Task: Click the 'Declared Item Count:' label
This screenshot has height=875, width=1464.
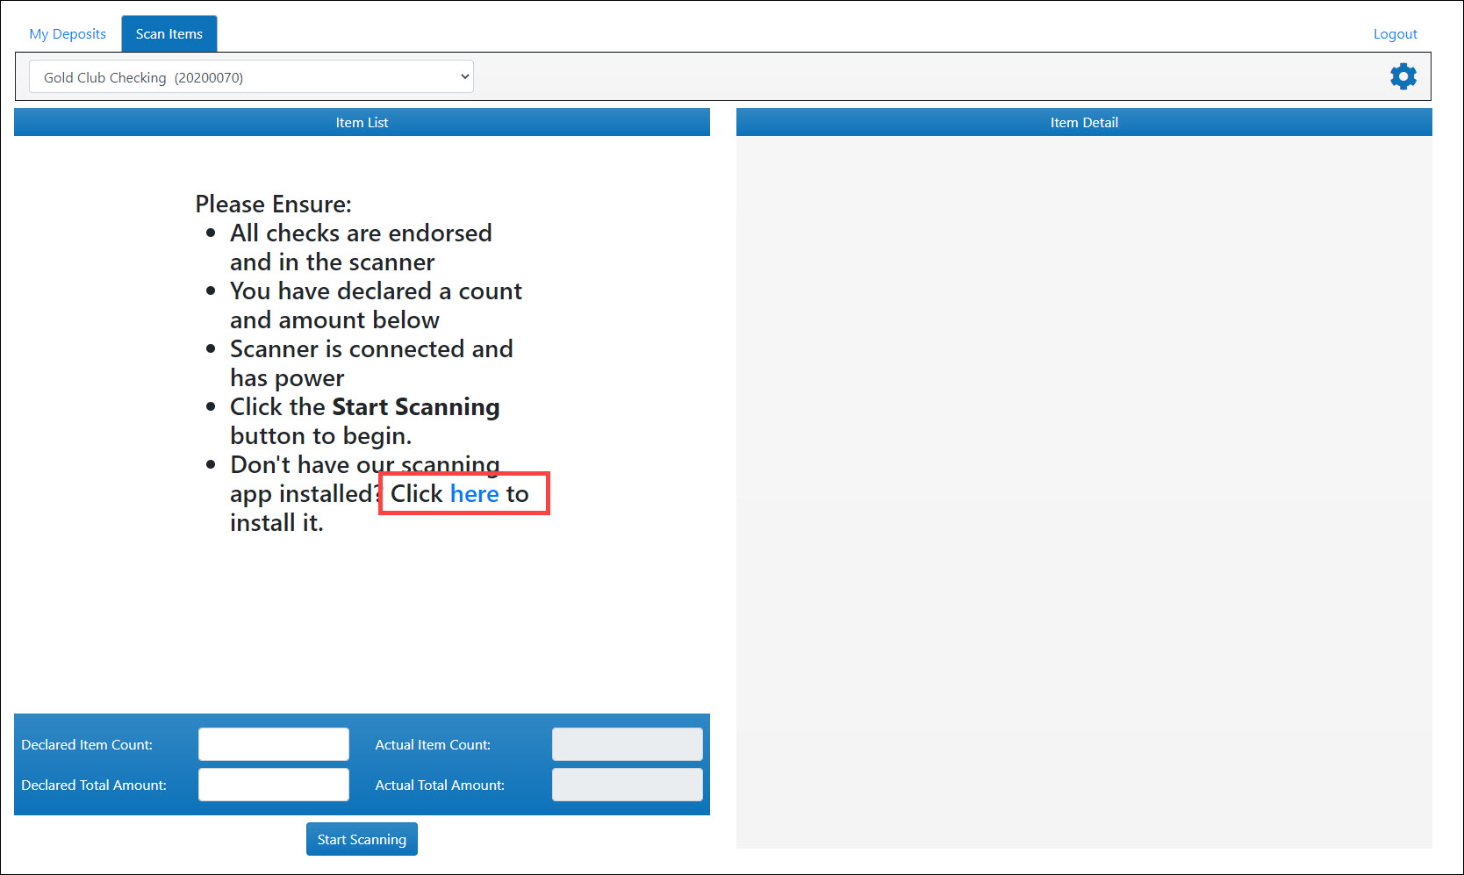Action: coord(87,745)
